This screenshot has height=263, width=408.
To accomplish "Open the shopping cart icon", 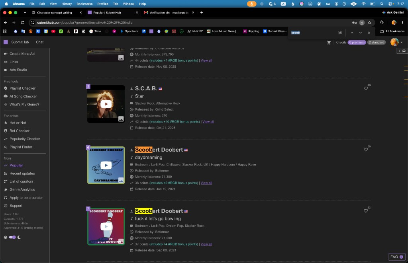I will pos(329,42).
